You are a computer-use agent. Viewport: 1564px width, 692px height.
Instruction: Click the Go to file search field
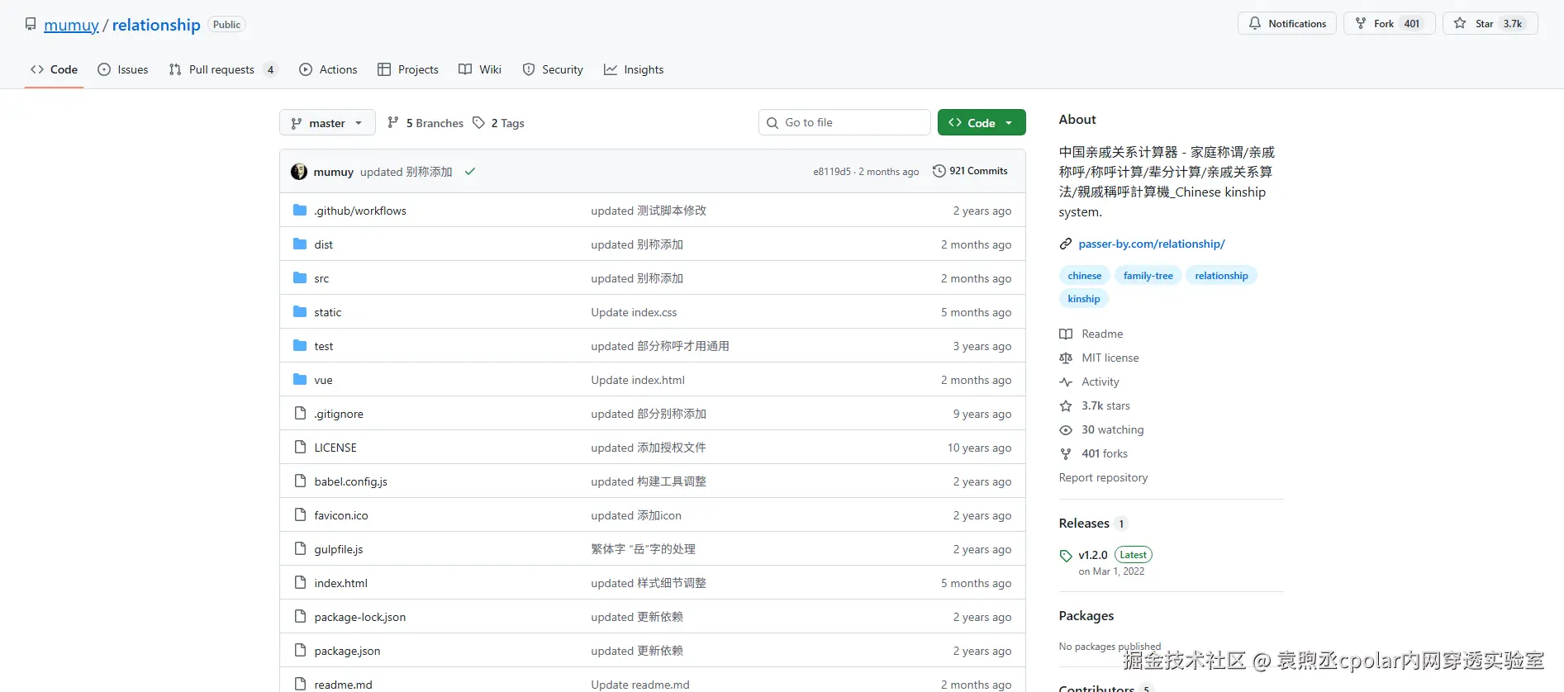tap(844, 122)
